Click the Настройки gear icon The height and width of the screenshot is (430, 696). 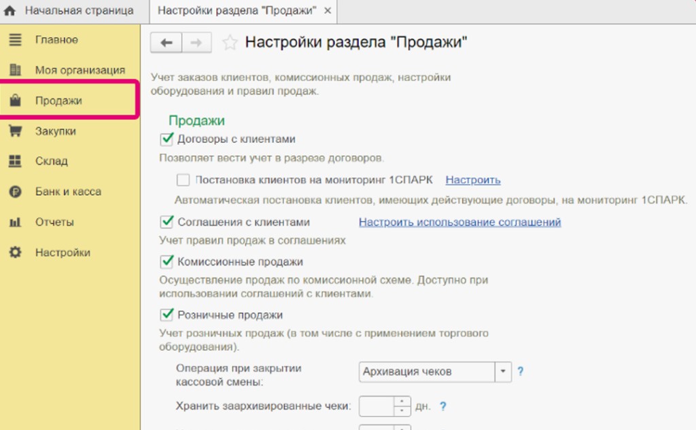click(x=15, y=253)
